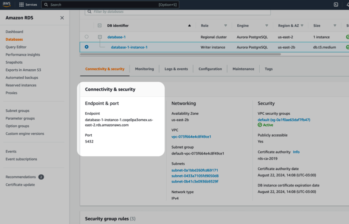Open Proxies in sidebar
This screenshot has width=349, height=224.
click(11, 93)
